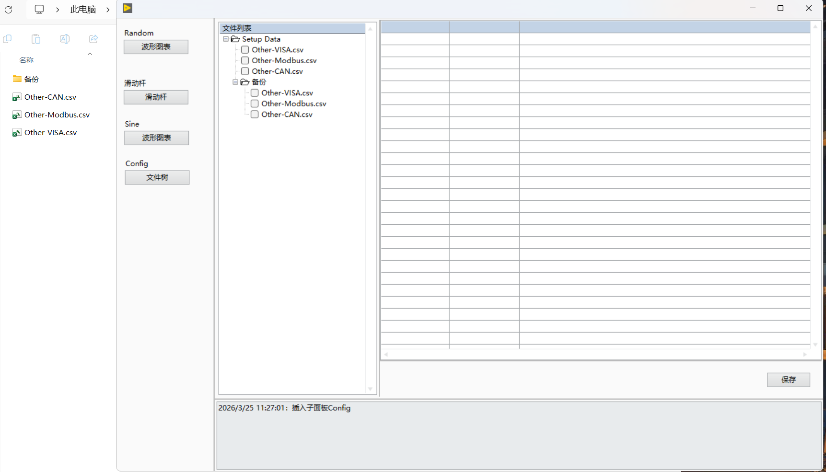Check Other-CAN.csv in 备份 folder
Image resolution: width=826 pixels, height=472 pixels.
[255, 115]
